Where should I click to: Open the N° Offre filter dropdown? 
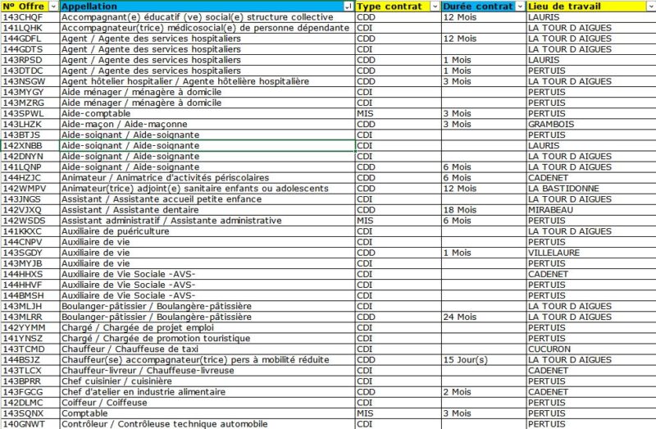tap(53, 7)
